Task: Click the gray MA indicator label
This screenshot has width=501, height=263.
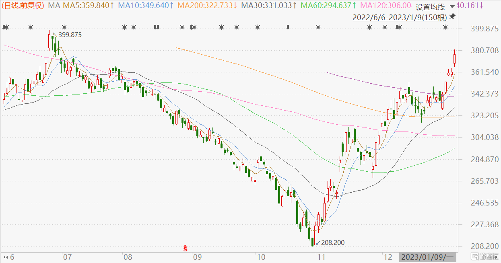Action: pos(54,6)
